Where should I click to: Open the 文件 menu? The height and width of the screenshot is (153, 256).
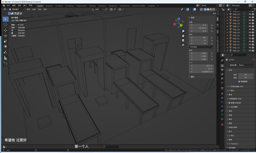tap(8, 5)
